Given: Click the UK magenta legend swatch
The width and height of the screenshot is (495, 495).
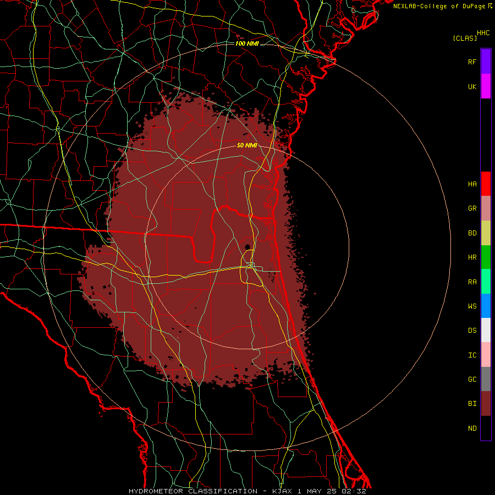Looking at the screenshot, I should pyautogui.click(x=486, y=86).
